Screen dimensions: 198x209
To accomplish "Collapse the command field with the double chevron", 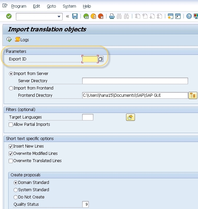I will click(x=68, y=17).
